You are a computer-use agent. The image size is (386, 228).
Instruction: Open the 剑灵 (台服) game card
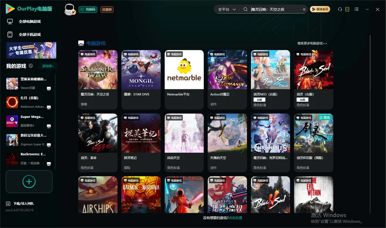tap(313, 80)
